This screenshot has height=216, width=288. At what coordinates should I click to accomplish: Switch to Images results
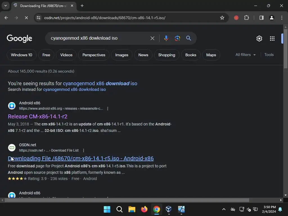tap(122, 55)
